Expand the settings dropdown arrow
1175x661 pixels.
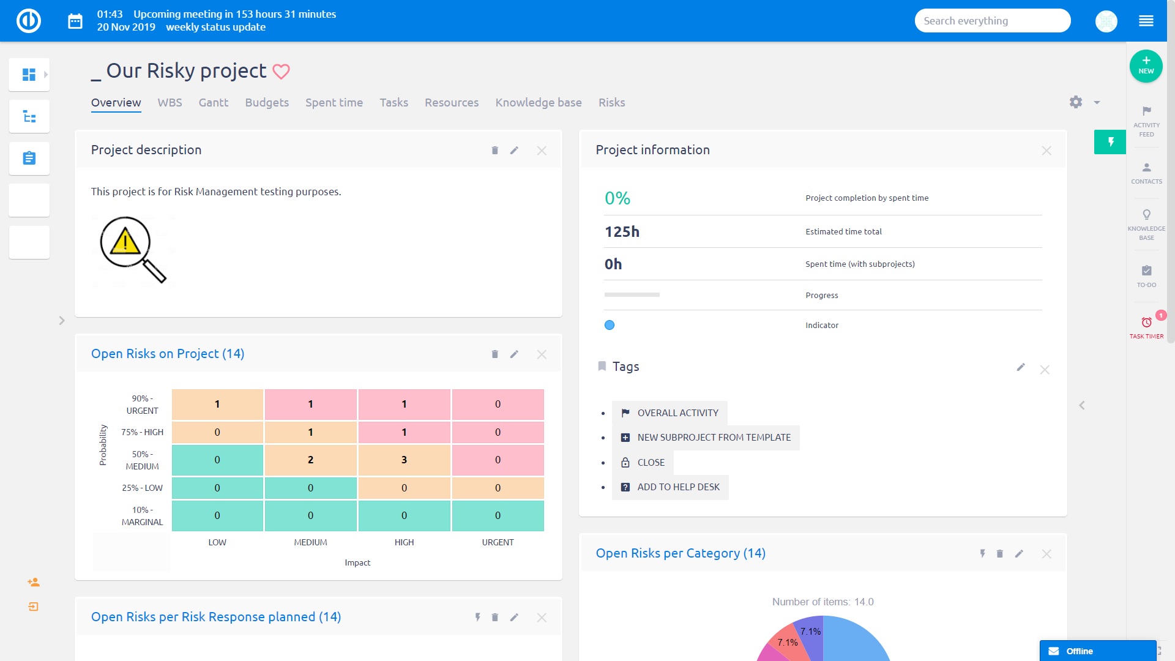1097,103
